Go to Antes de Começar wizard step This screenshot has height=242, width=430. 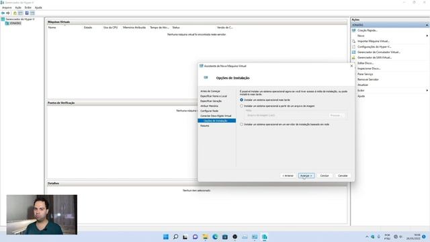tap(210, 91)
